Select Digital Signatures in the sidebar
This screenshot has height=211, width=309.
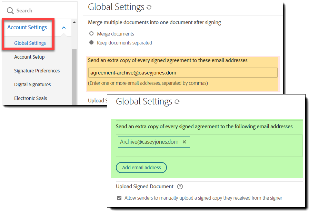tap(32, 84)
